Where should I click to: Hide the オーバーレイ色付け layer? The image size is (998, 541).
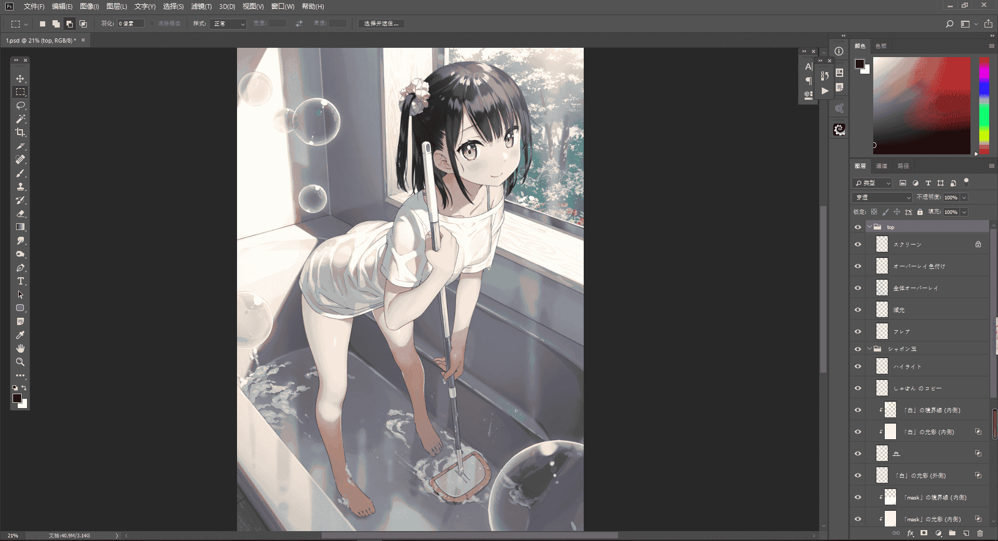[858, 266]
